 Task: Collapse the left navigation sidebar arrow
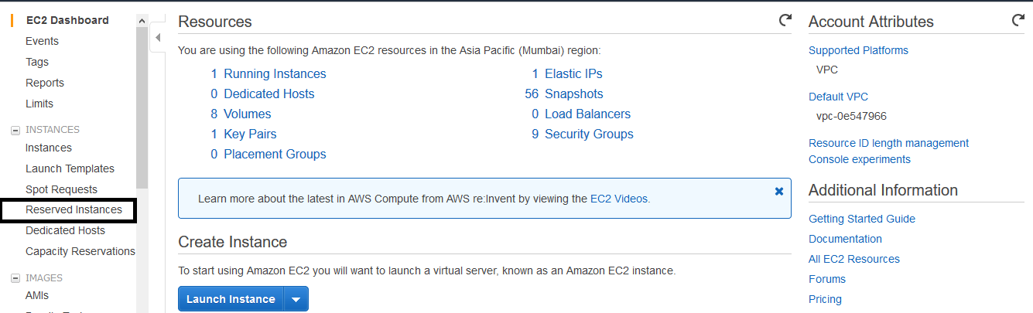click(x=158, y=37)
